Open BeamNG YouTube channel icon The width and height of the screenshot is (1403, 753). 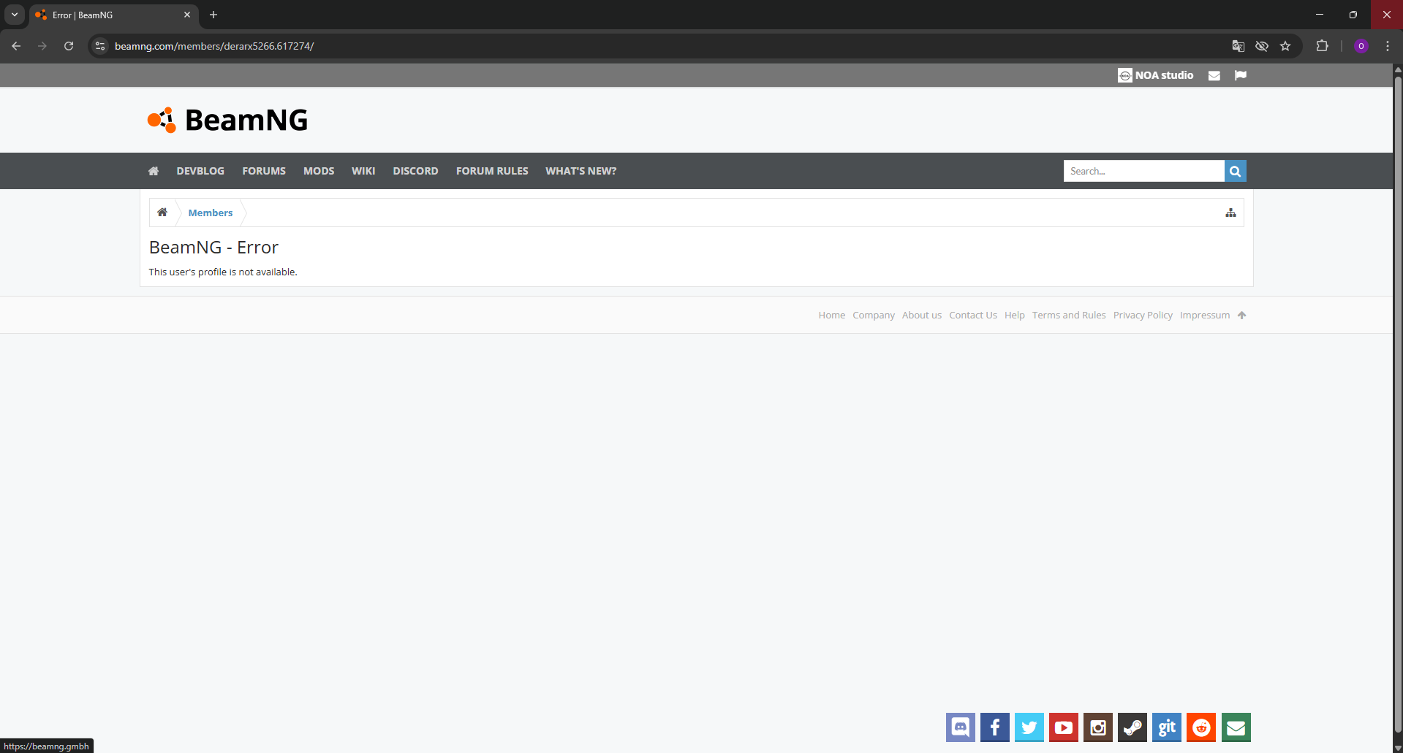tap(1063, 727)
